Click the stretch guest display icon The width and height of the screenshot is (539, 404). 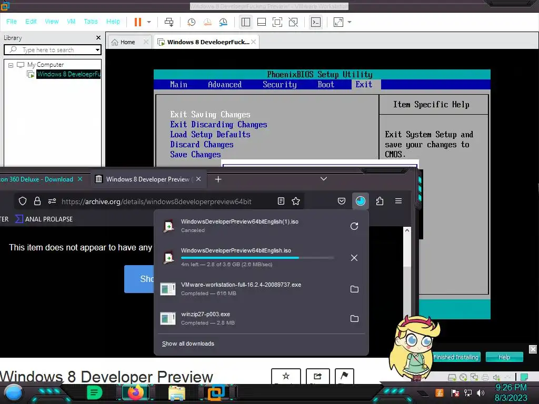pos(338,22)
